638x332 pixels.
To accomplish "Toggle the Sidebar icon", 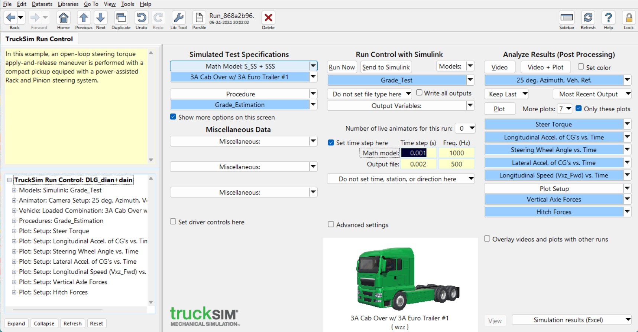I will pyautogui.click(x=567, y=17).
